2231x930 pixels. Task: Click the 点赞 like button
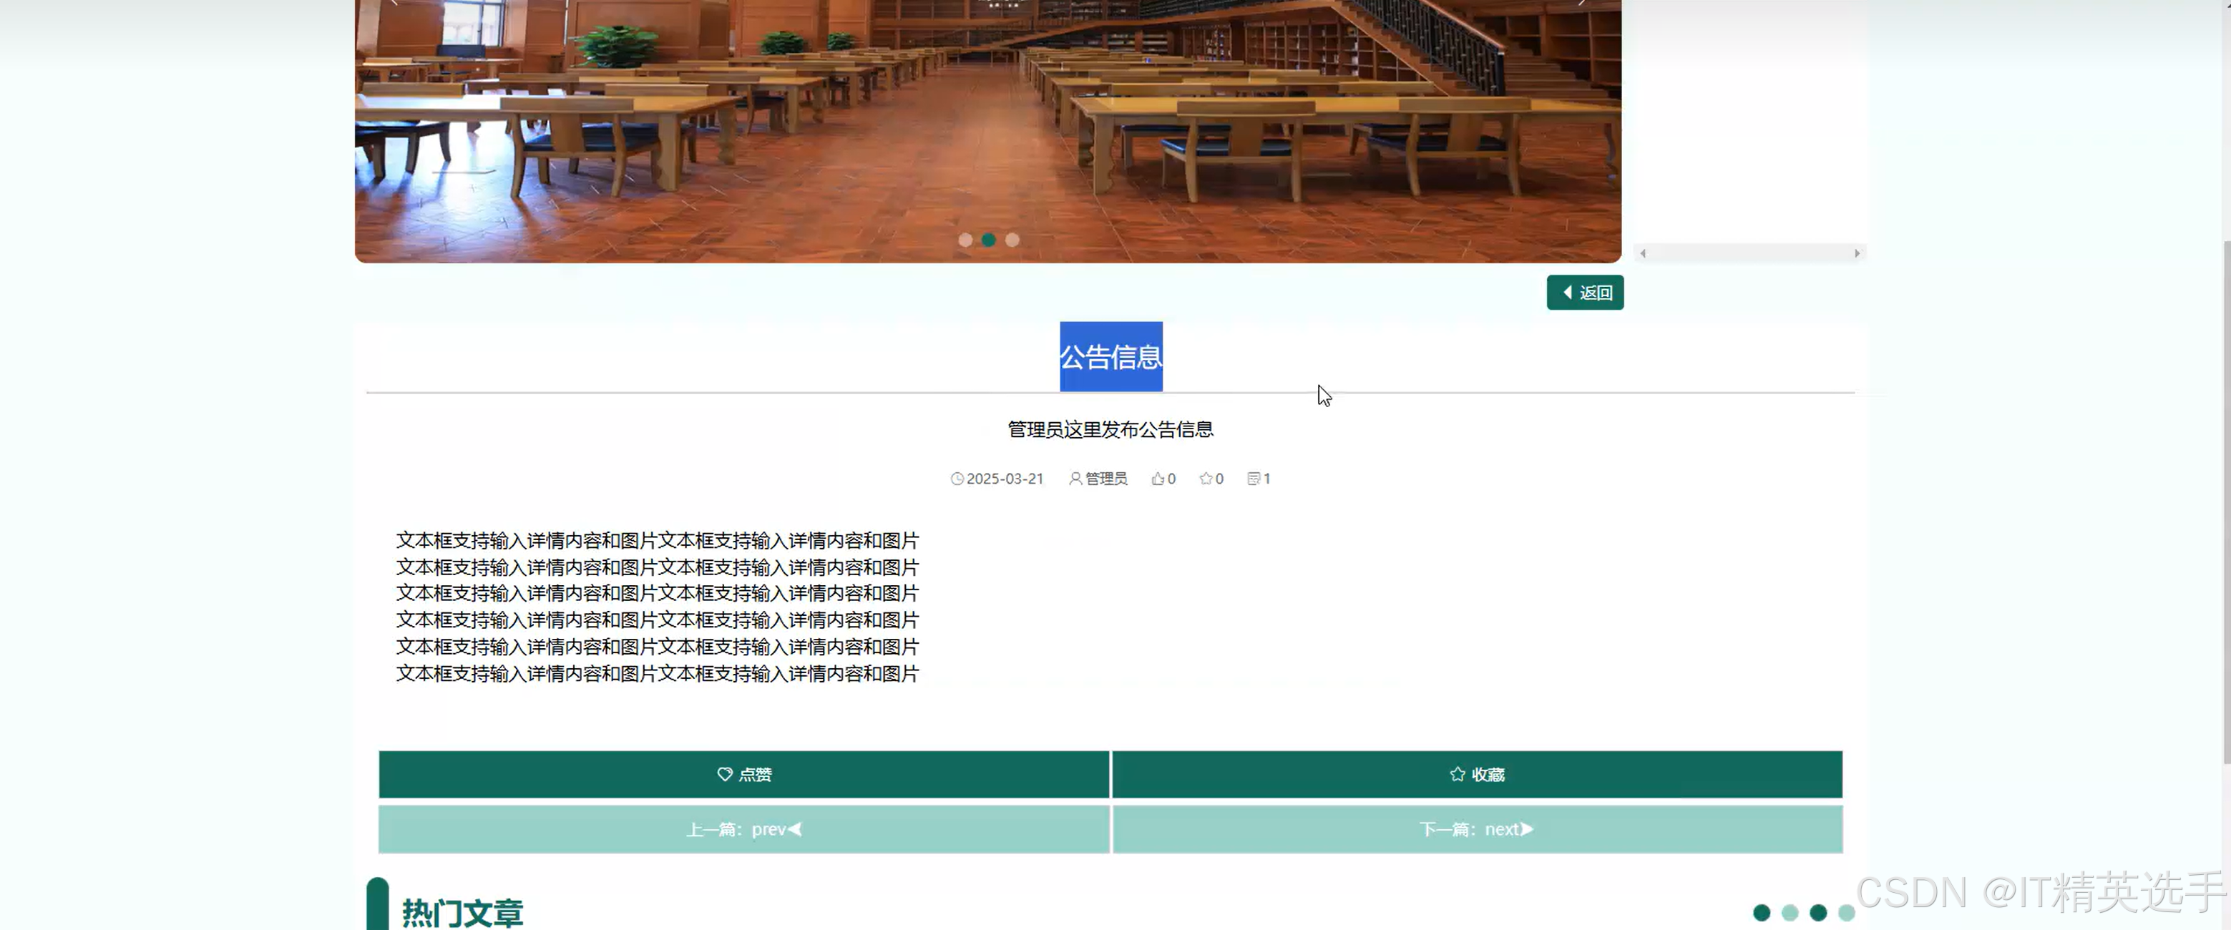[744, 774]
